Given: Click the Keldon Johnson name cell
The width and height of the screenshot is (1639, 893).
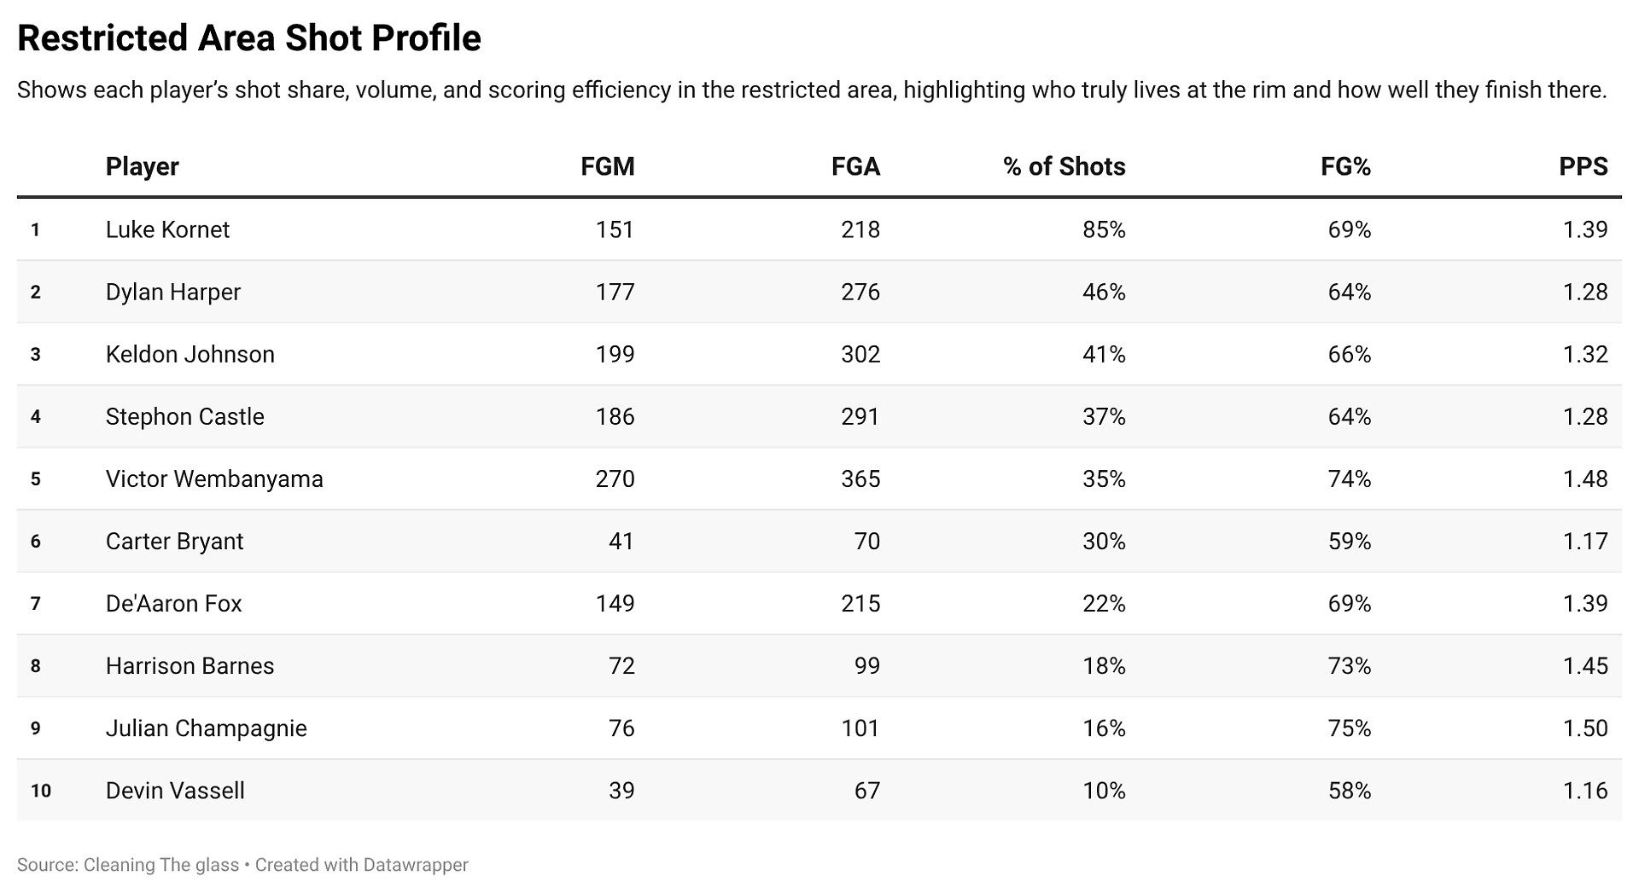Looking at the screenshot, I should click(190, 354).
